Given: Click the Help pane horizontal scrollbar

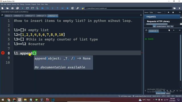Looking at the screenshot, I should click(157, 24).
